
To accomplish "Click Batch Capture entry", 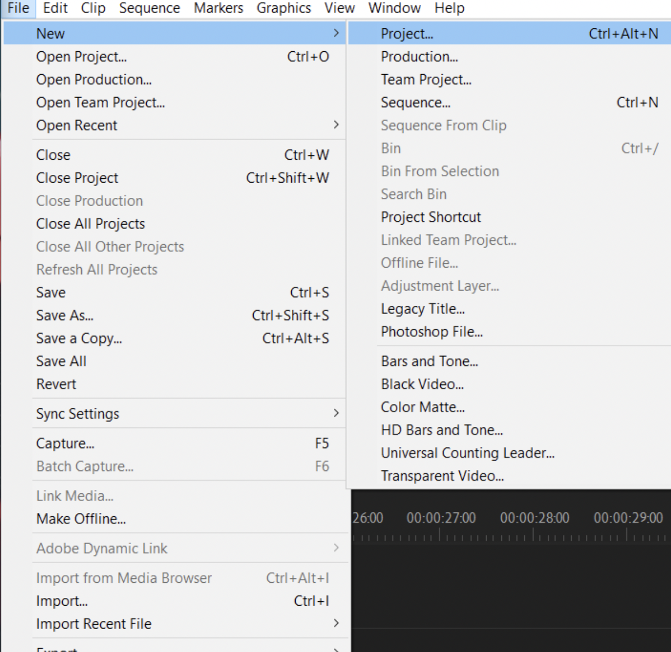I will click(x=175, y=466).
